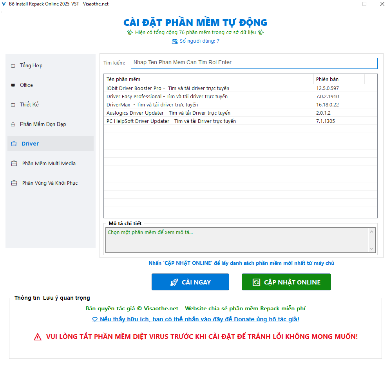Screen dimensions: 391x369
Task: Click the Phần Mềm Multi Media icon
Action: [x=14, y=163]
